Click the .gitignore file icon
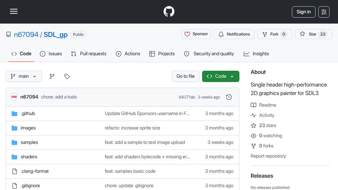The image size is (338, 190). click(x=14, y=186)
